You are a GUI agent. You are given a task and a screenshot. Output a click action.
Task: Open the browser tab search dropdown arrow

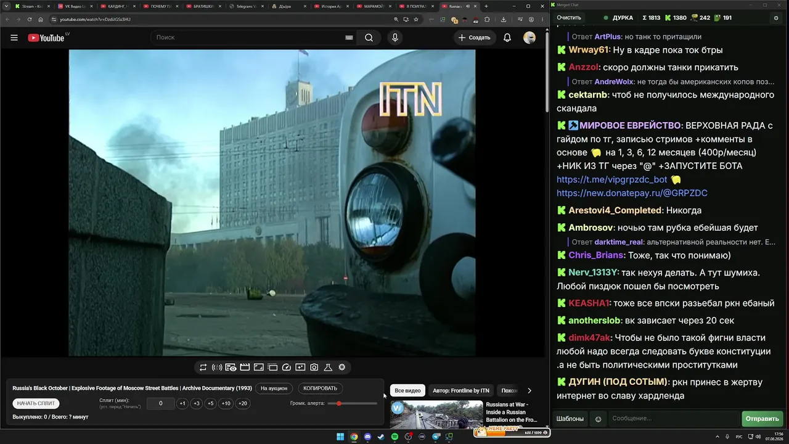[7, 6]
